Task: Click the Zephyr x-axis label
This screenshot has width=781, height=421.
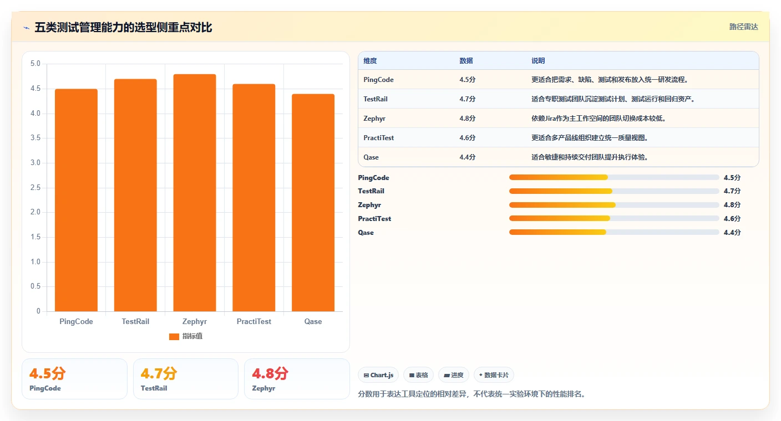Action: point(195,322)
